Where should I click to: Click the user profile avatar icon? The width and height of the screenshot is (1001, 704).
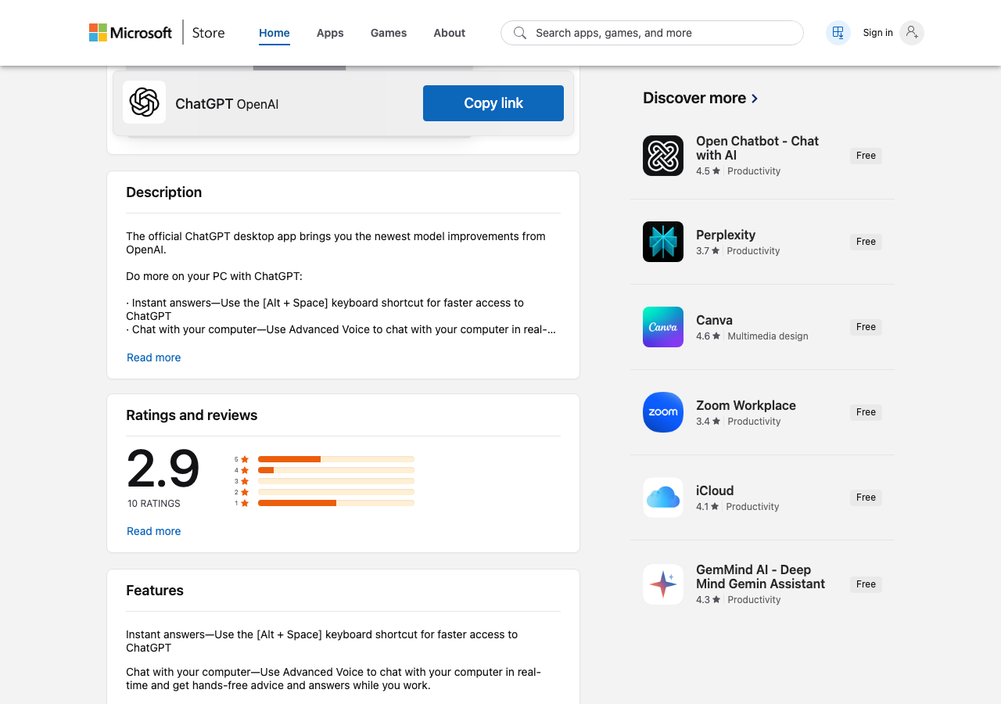click(911, 33)
